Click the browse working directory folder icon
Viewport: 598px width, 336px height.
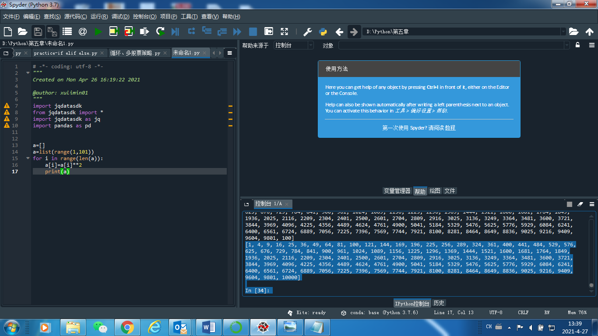(573, 31)
